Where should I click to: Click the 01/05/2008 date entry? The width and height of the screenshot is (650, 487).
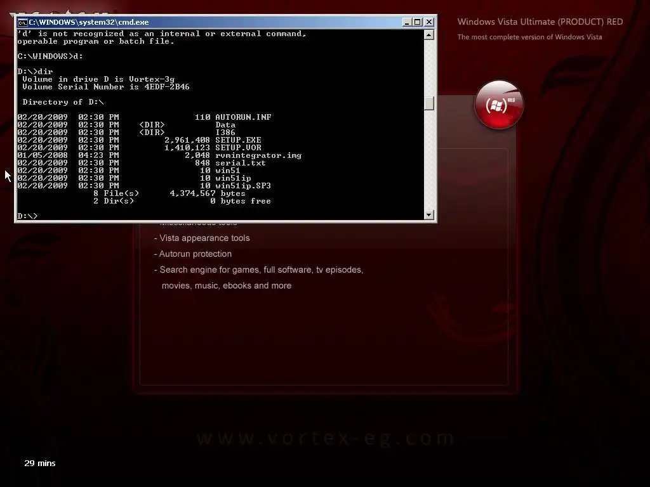pyautogui.click(x=43, y=155)
